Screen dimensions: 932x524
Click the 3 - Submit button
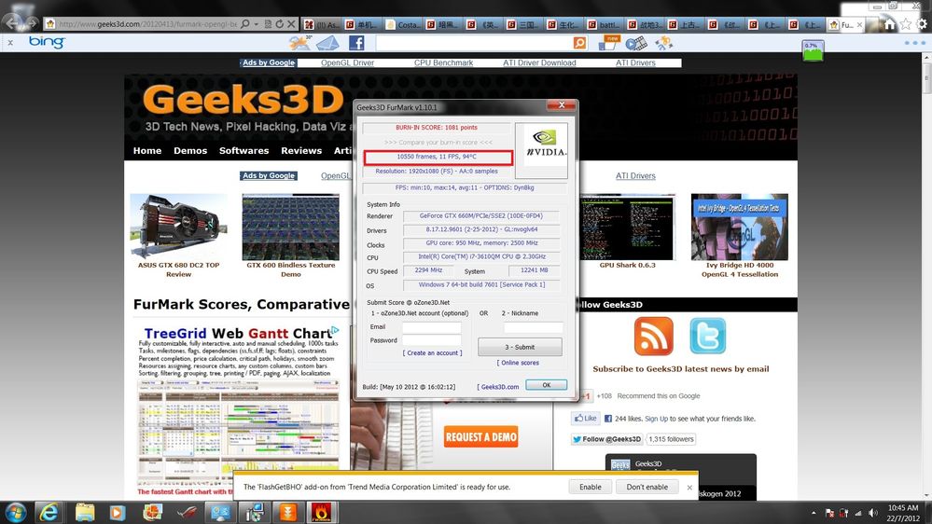point(520,347)
